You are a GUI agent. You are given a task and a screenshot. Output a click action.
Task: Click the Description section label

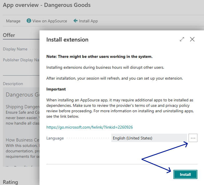pyautogui.click(x=13, y=84)
